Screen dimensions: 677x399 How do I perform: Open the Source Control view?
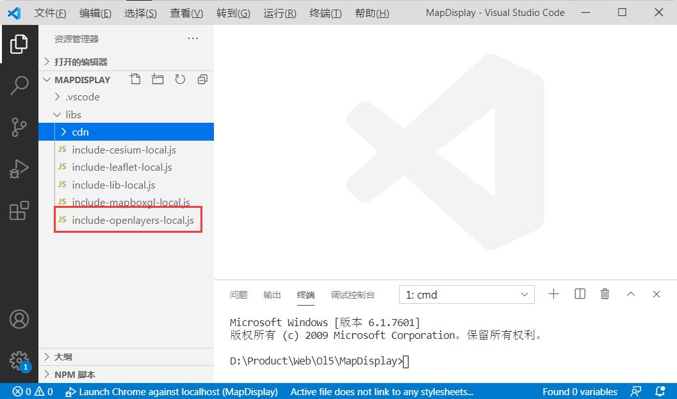pyautogui.click(x=19, y=127)
